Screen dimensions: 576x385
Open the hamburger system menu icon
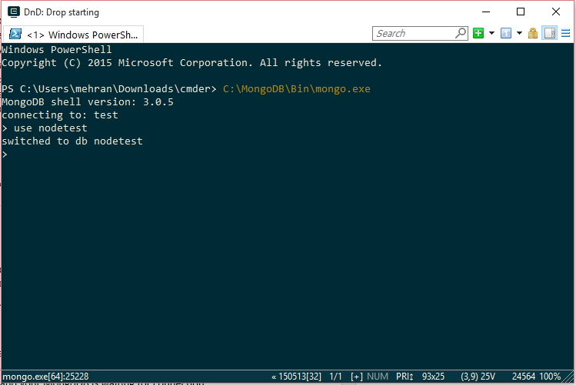coord(565,33)
